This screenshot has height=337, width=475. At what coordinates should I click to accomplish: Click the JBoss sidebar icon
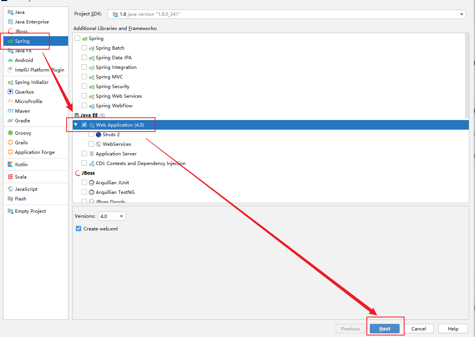pos(10,32)
